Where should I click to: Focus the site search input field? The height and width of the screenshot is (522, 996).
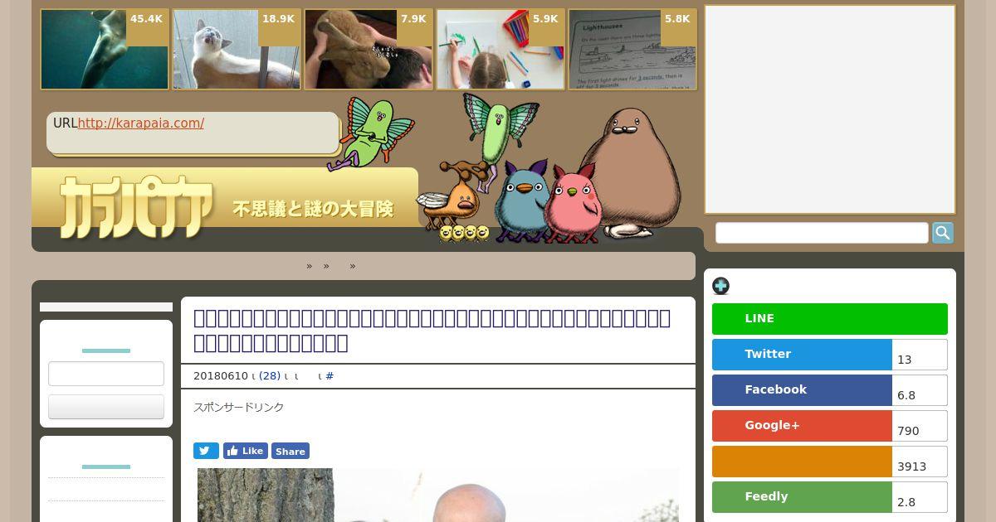click(822, 233)
